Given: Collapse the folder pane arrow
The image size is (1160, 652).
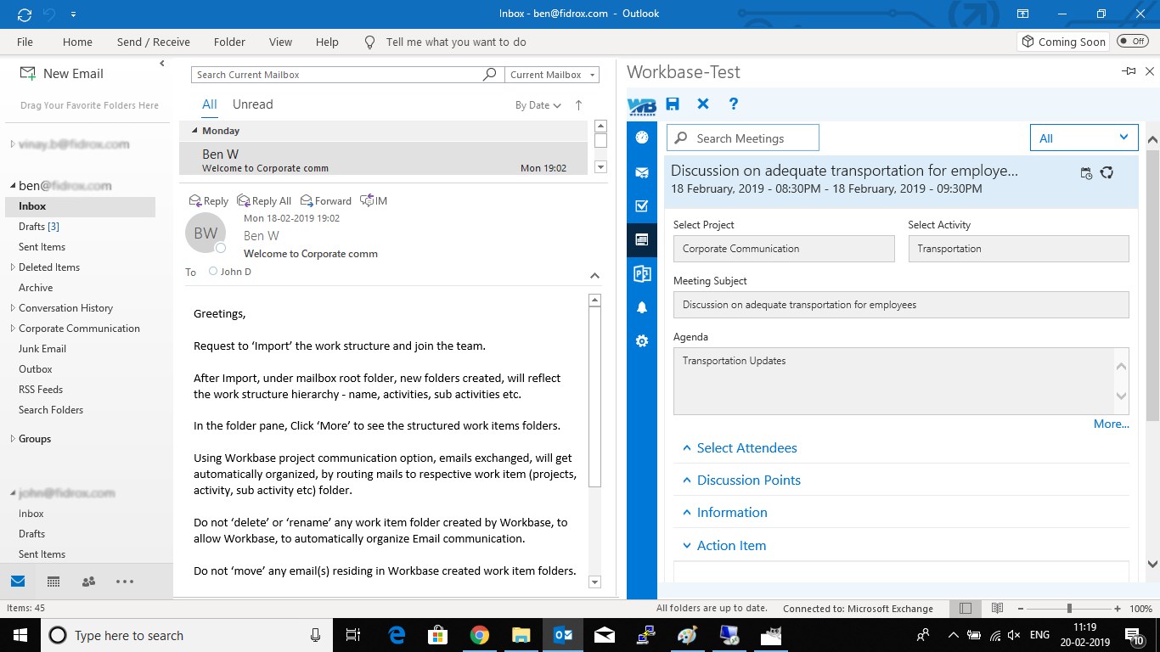Looking at the screenshot, I should [161, 64].
